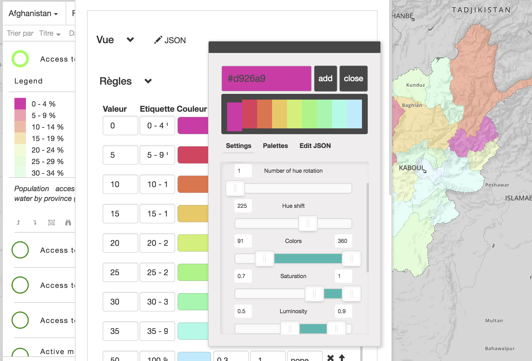Open the Afghanistan country dropdown
The image size is (532, 361).
pyautogui.click(x=33, y=13)
